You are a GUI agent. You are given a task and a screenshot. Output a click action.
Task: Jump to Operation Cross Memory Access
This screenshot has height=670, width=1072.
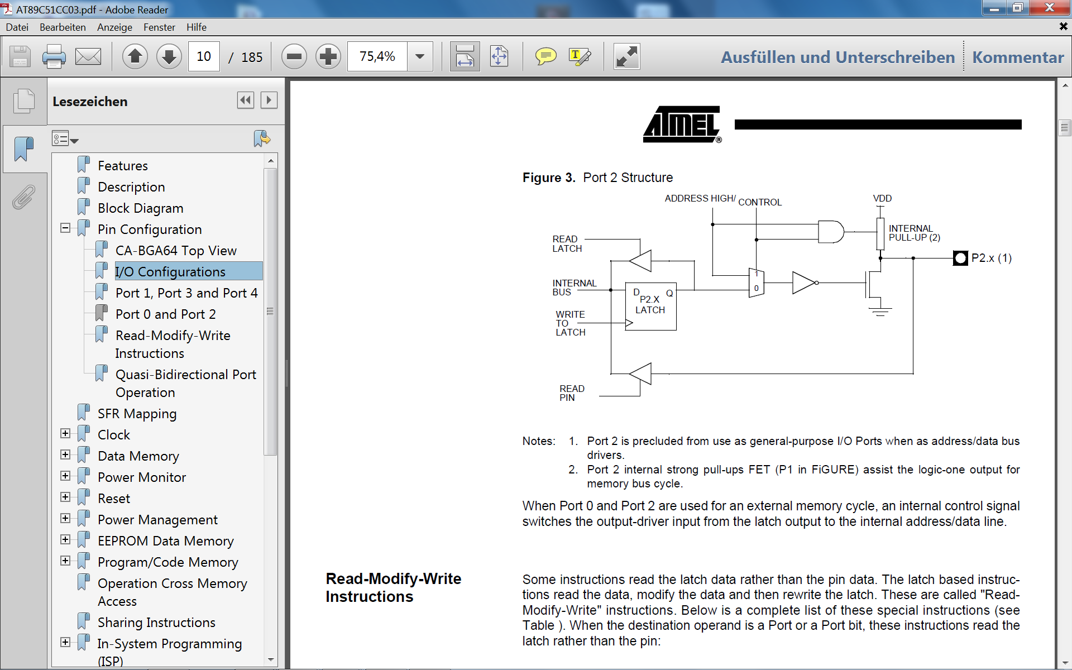[x=172, y=592]
